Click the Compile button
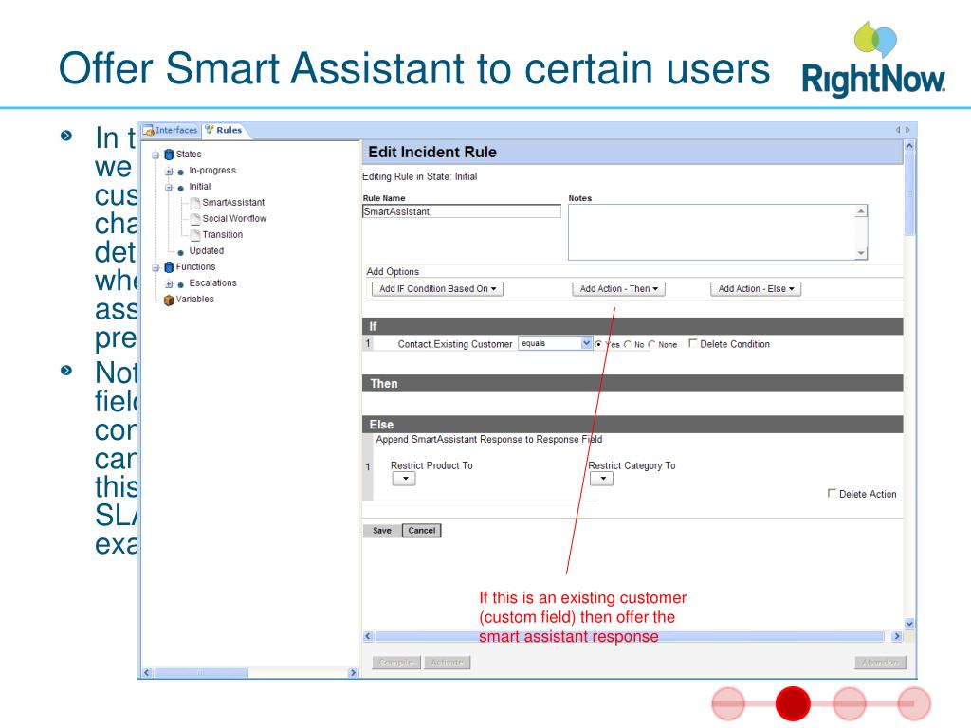This screenshot has width=971, height=728. [396, 663]
